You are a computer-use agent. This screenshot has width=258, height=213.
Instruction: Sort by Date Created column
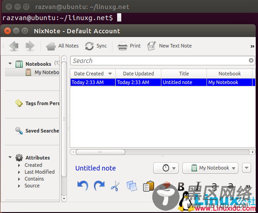[93, 74]
